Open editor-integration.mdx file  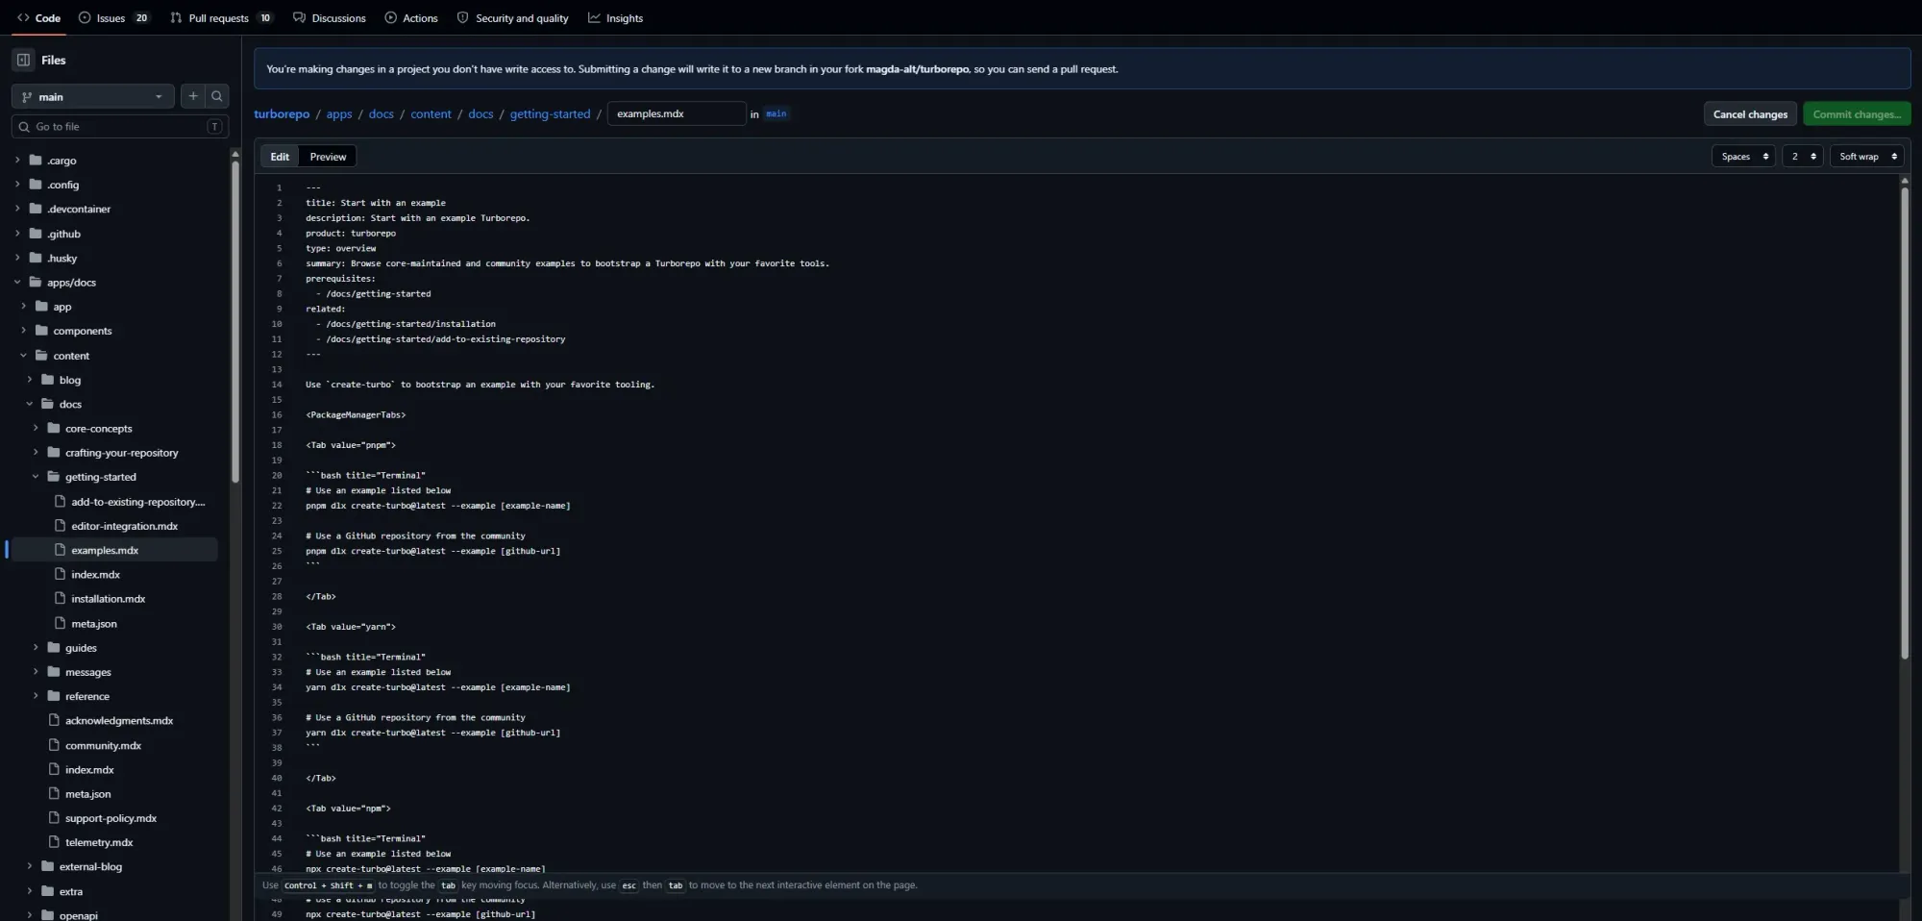pos(124,526)
